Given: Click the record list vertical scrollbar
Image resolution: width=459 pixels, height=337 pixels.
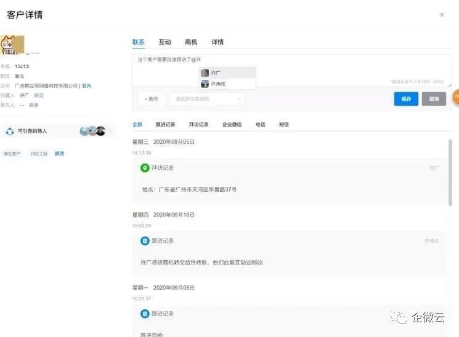Looking at the screenshot, I should click(x=450, y=172).
